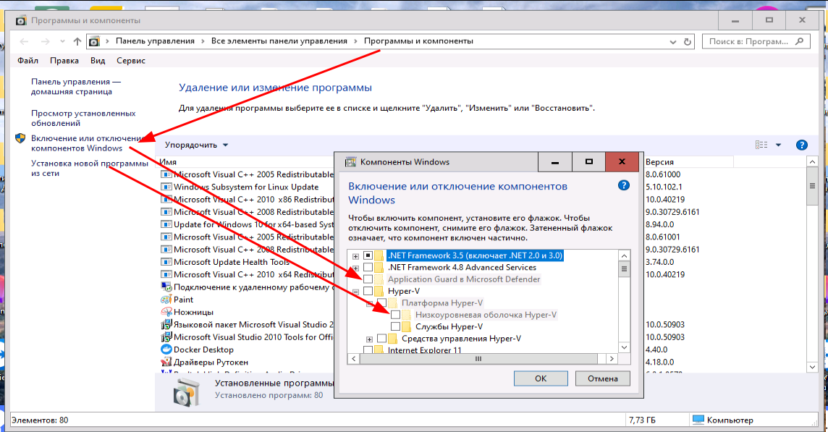The width and height of the screenshot is (828, 432).
Task: Expand the chevron after Панель управления breadcrumb
Action: tap(203, 41)
